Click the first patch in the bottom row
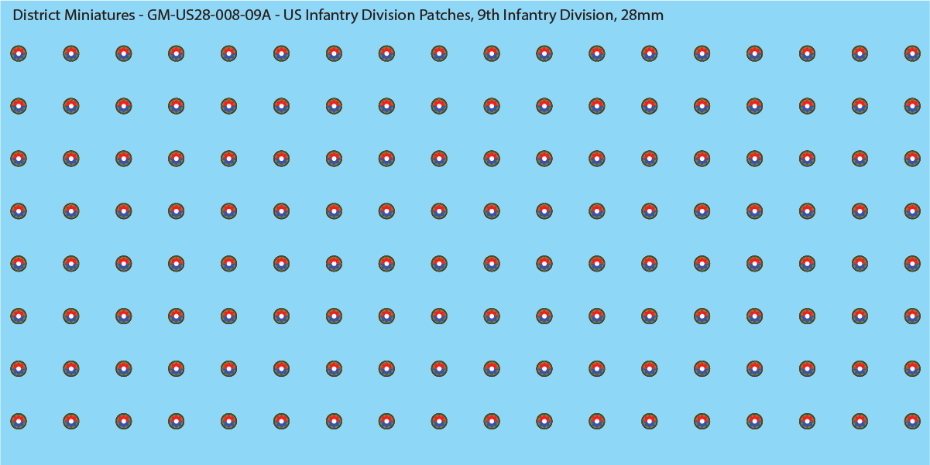The width and height of the screenshot is (930, 465). (x=19, y=421)
